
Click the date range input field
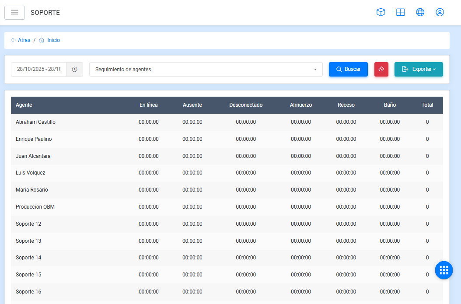pos(38,69)
